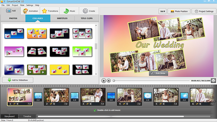This screenshot has width=217, height=122.
Task: Open the Help menu
Action: (37, 5)
